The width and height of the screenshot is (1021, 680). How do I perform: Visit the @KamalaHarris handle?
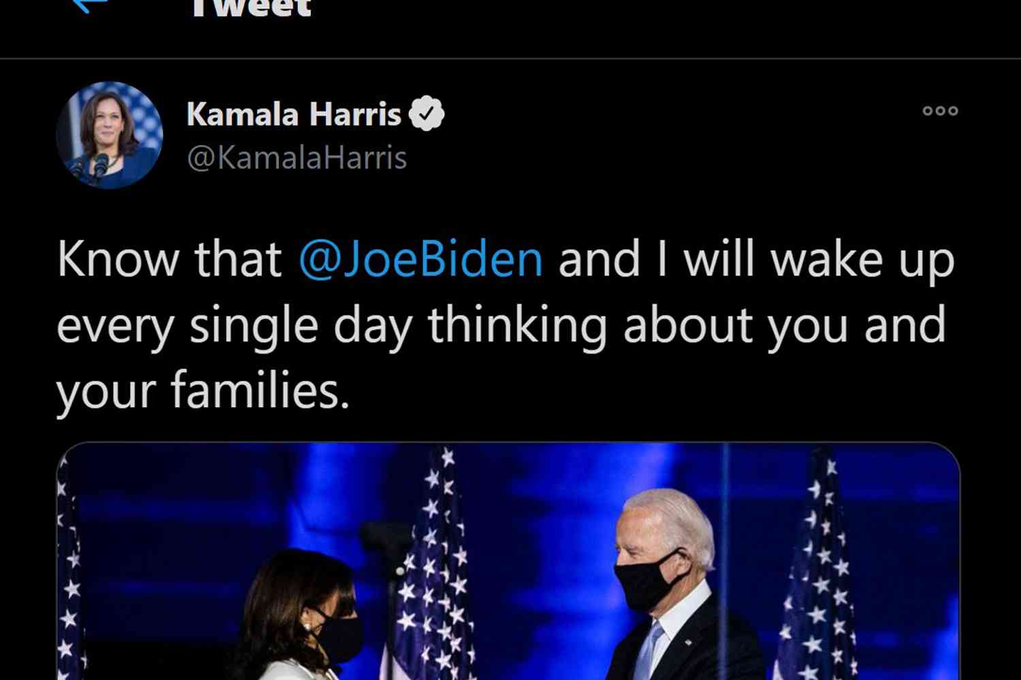(297, 158)
